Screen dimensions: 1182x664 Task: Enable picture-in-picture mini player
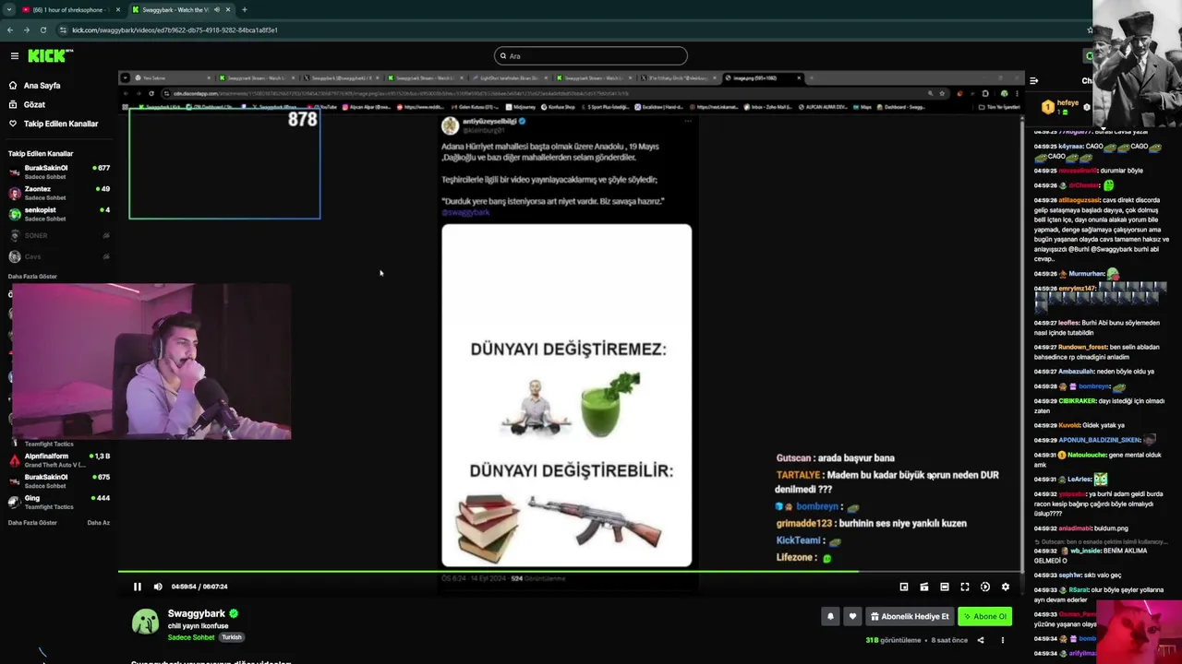pyautogui.click(x=904, y=587)
